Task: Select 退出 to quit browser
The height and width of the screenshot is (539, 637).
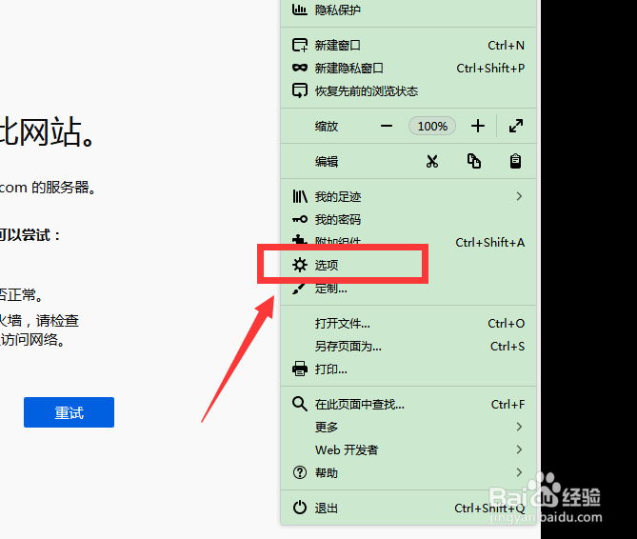Action: click(408, 508)
